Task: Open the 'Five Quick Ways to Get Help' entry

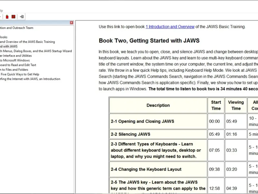Action: click(20, 74)
